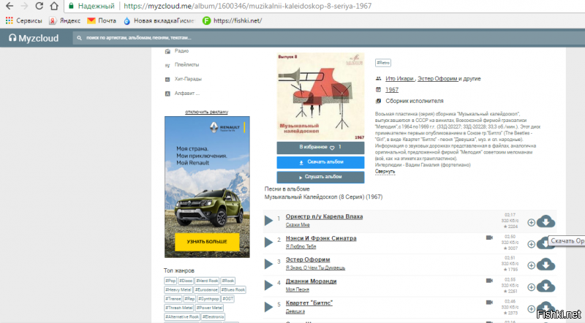Download track 3 cloud icon
This screenshot has height=323, width=585.
pos(546,265)
